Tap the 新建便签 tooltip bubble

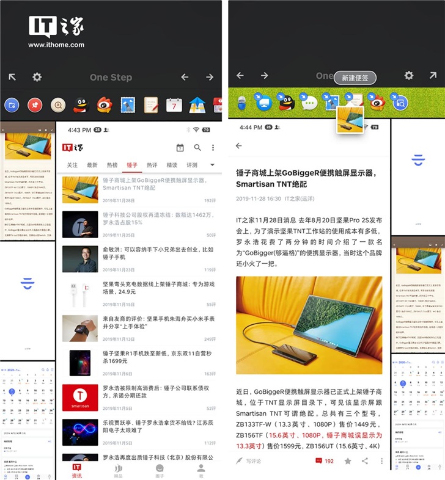tap(355, 78)
